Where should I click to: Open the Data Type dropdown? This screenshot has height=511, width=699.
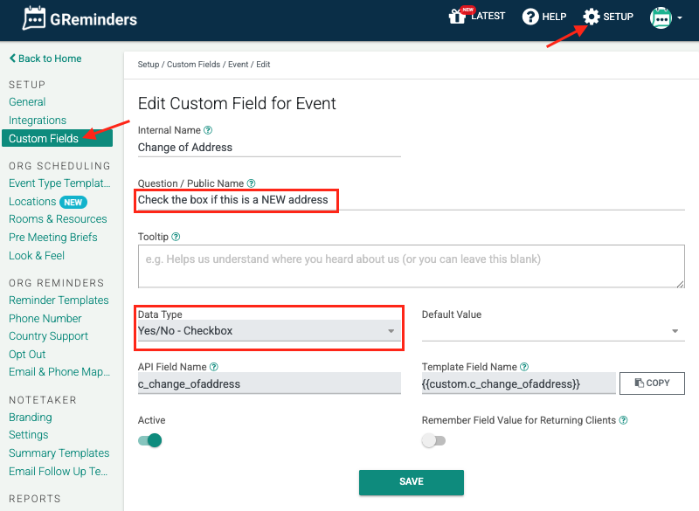tap(267, 331)
